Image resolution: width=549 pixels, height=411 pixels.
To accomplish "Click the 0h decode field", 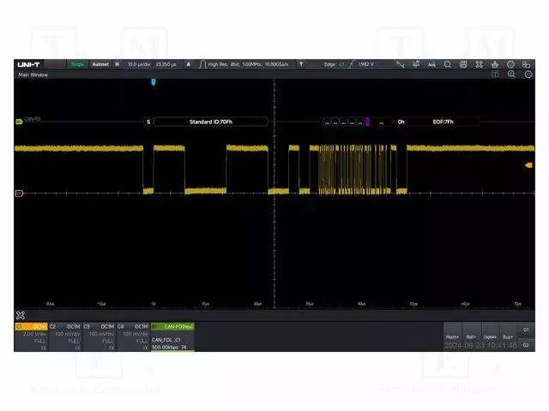I will click(x=401, y=122).
